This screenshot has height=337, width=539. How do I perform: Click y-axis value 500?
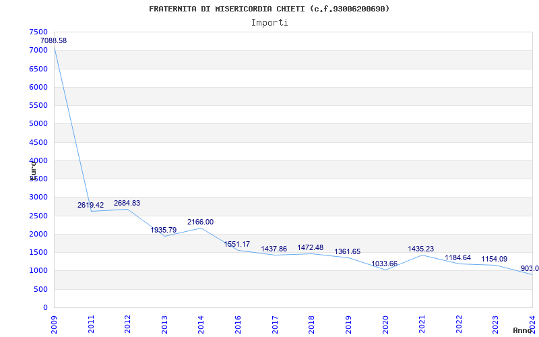click(x=41, y=290)
